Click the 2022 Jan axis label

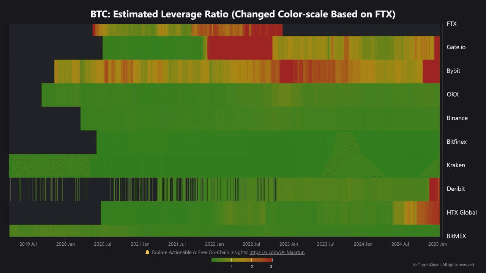click(215, 244)
